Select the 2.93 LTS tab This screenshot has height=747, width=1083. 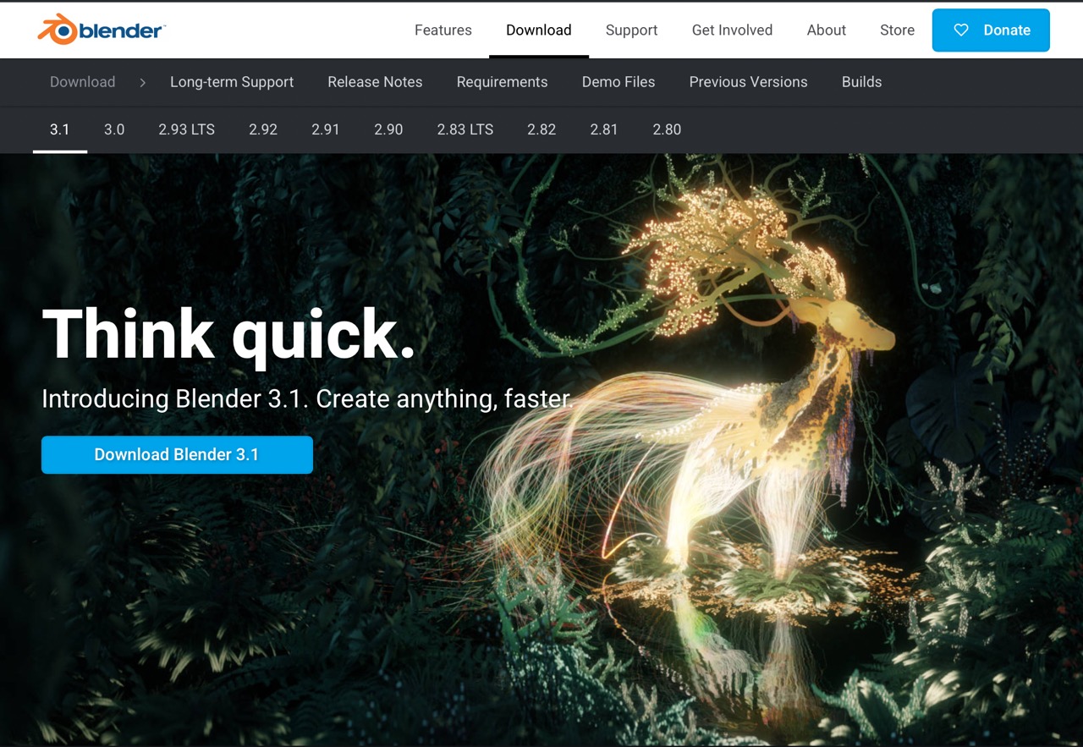(x=187, y=129)
